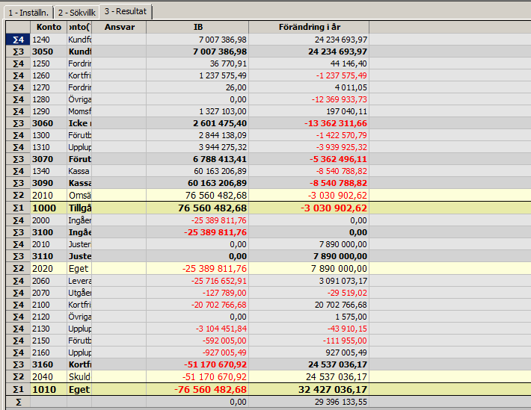Screen dimensions: 531x410
Task: Select the Σ4 row marker for account 1340
Action: (x=18, y=171)
